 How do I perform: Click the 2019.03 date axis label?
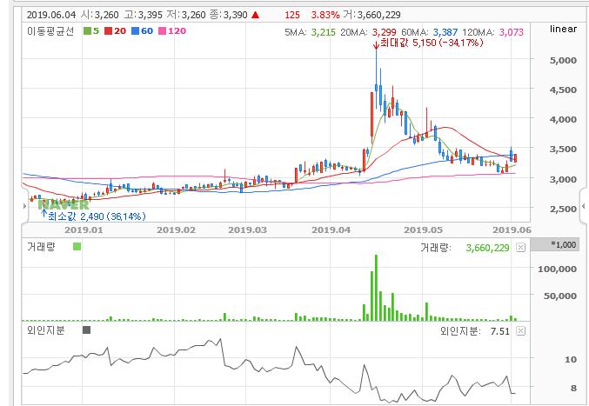tap(248, 230)
